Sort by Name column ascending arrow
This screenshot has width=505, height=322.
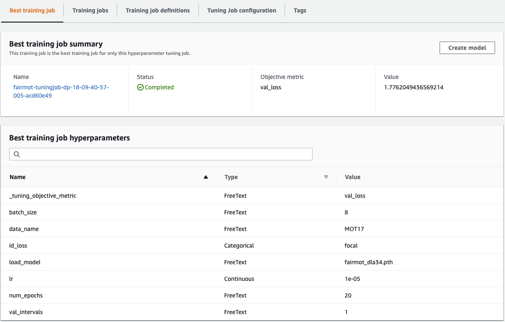point(205,177)
